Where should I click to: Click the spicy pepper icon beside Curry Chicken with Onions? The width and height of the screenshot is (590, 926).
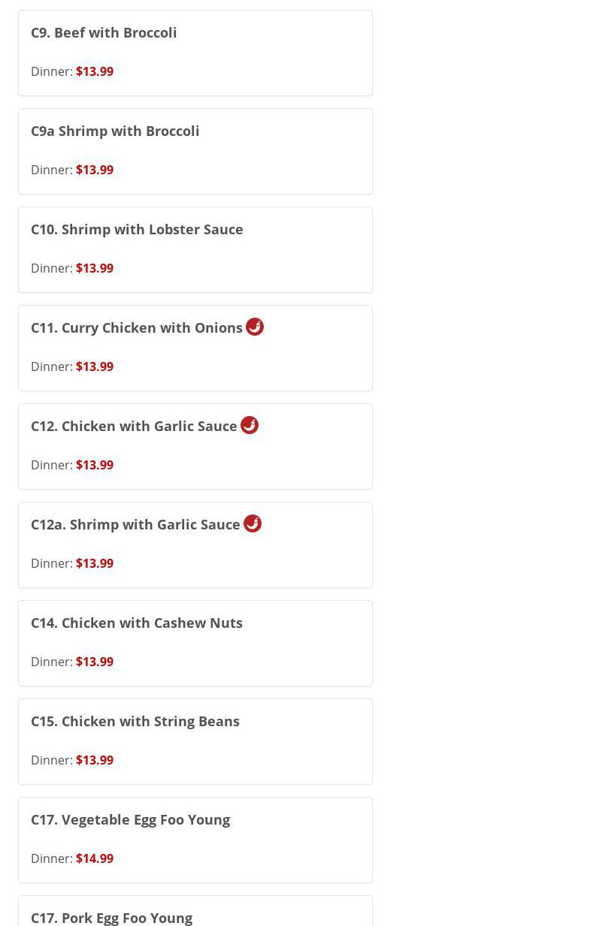click(x=255, y=327)
